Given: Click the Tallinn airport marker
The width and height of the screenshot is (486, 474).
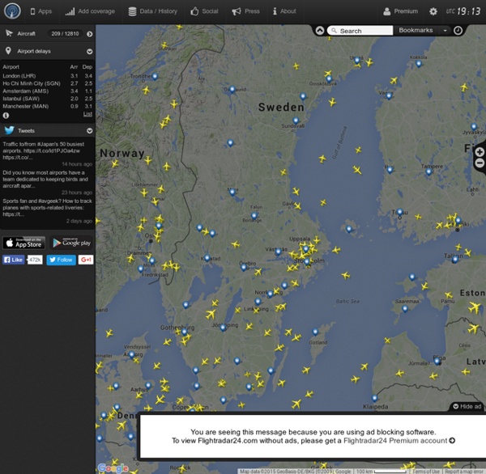Looking at the screenshot, I should click(x=454, y=260).
